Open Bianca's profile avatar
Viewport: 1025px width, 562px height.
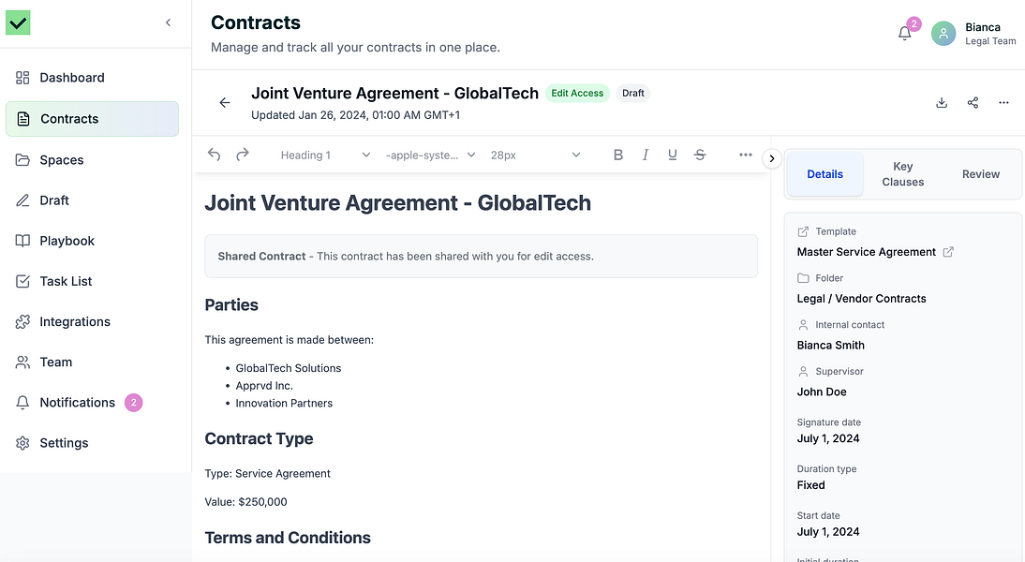(x=943, y=33)
